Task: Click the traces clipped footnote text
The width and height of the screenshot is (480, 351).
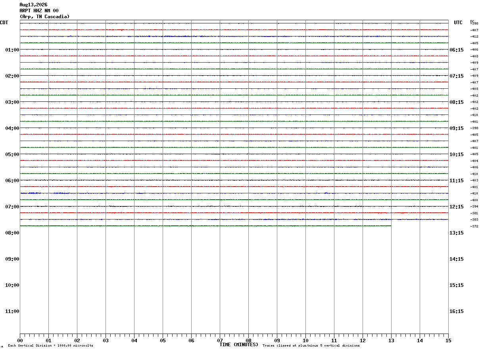Action: pos(311,346)
